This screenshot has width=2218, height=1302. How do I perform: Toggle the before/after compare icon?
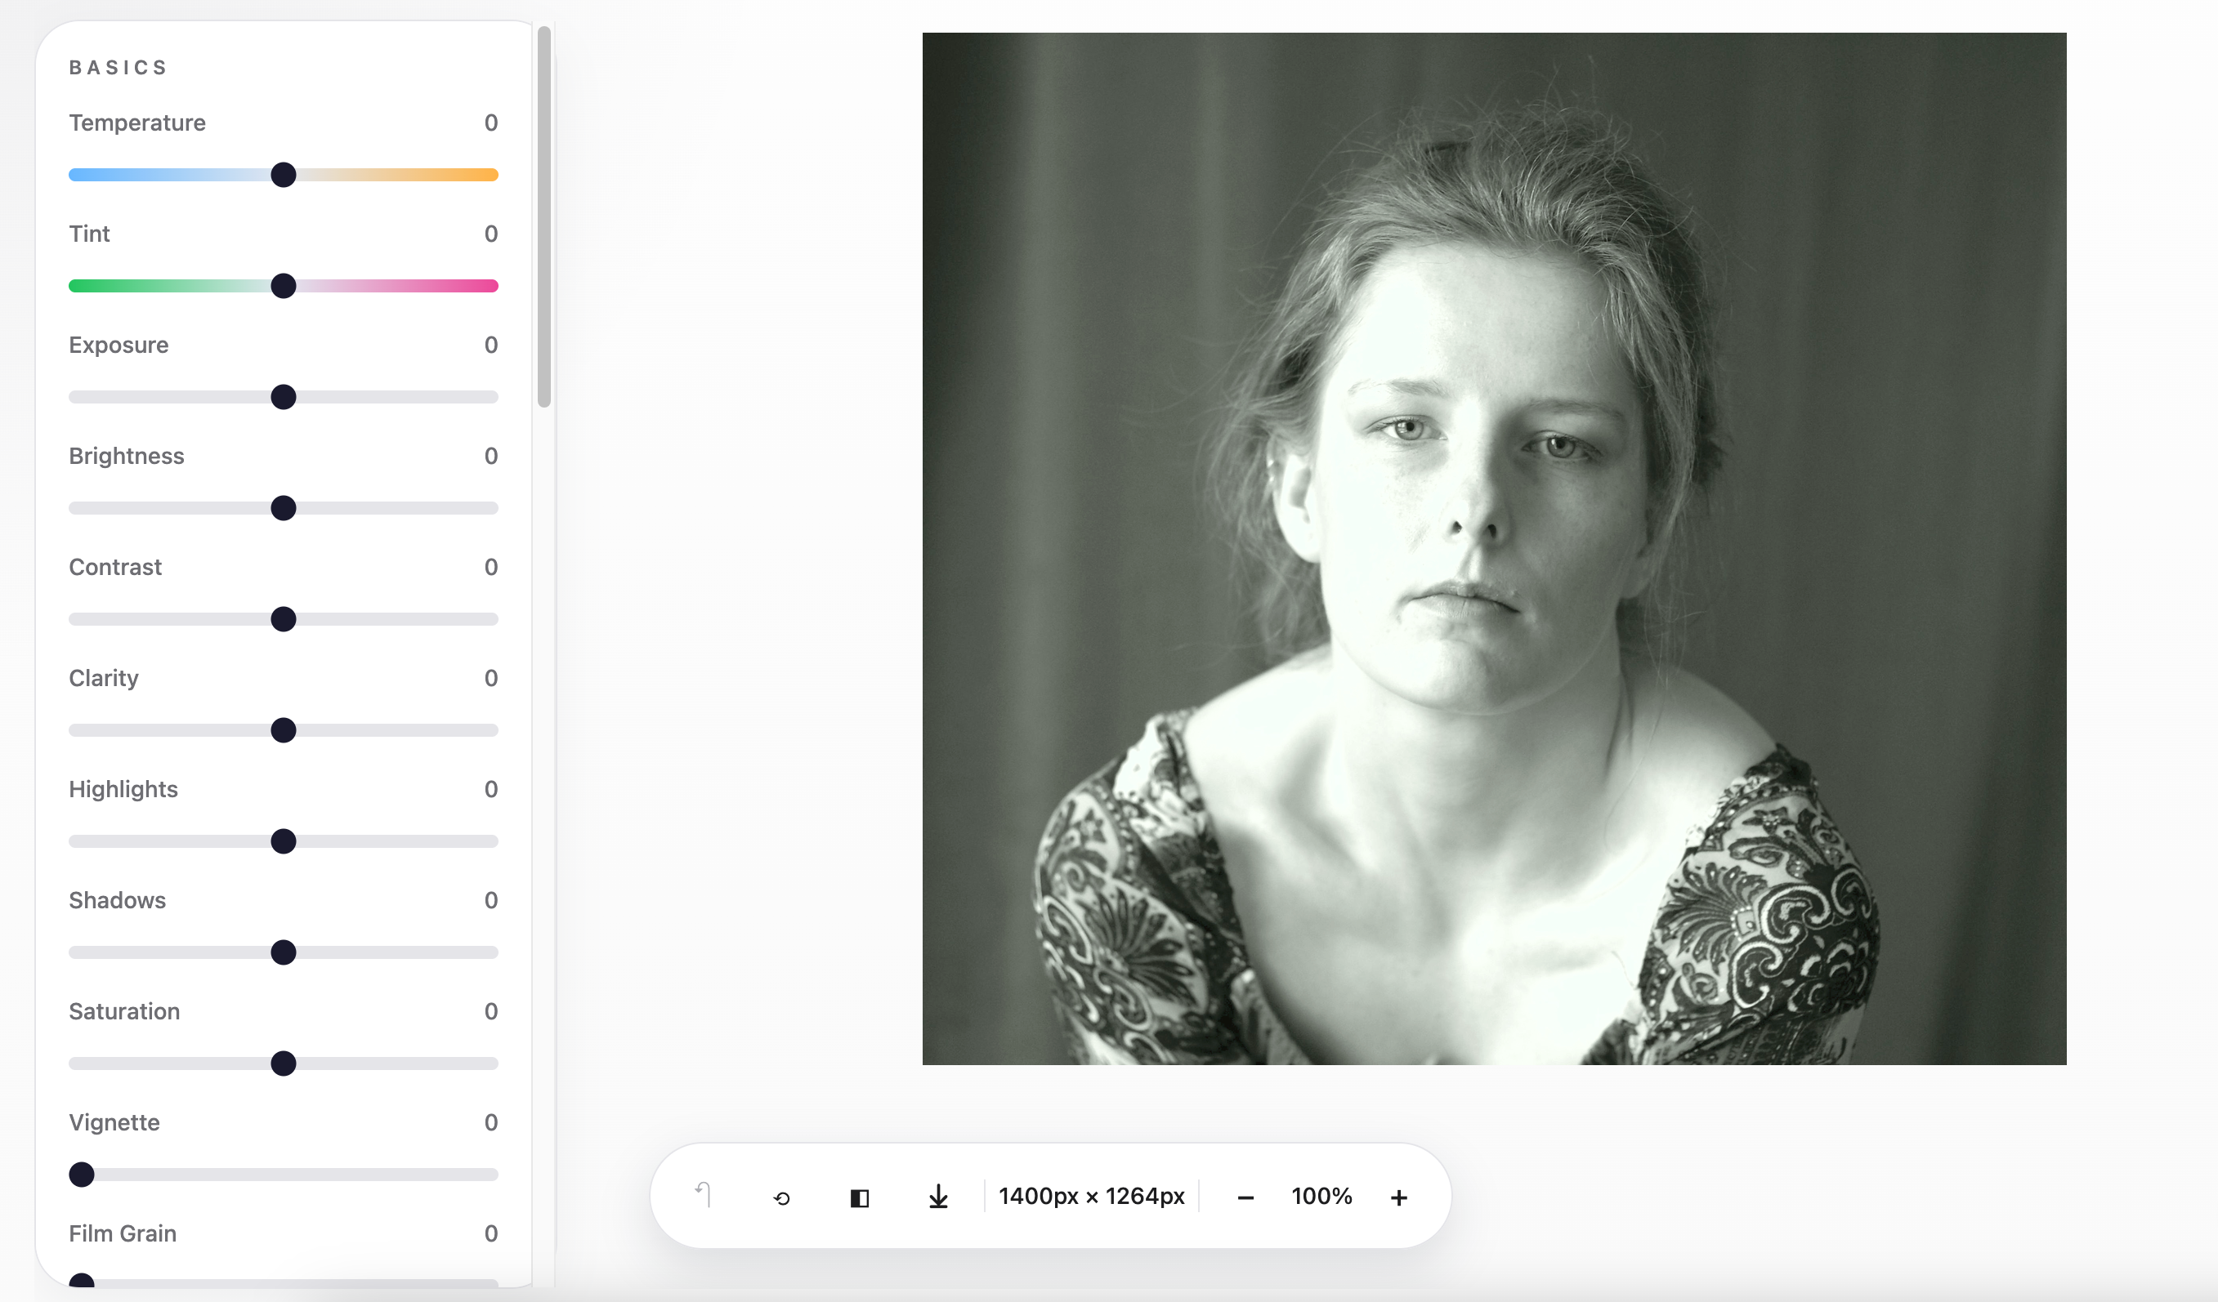tap(860, 1197)
